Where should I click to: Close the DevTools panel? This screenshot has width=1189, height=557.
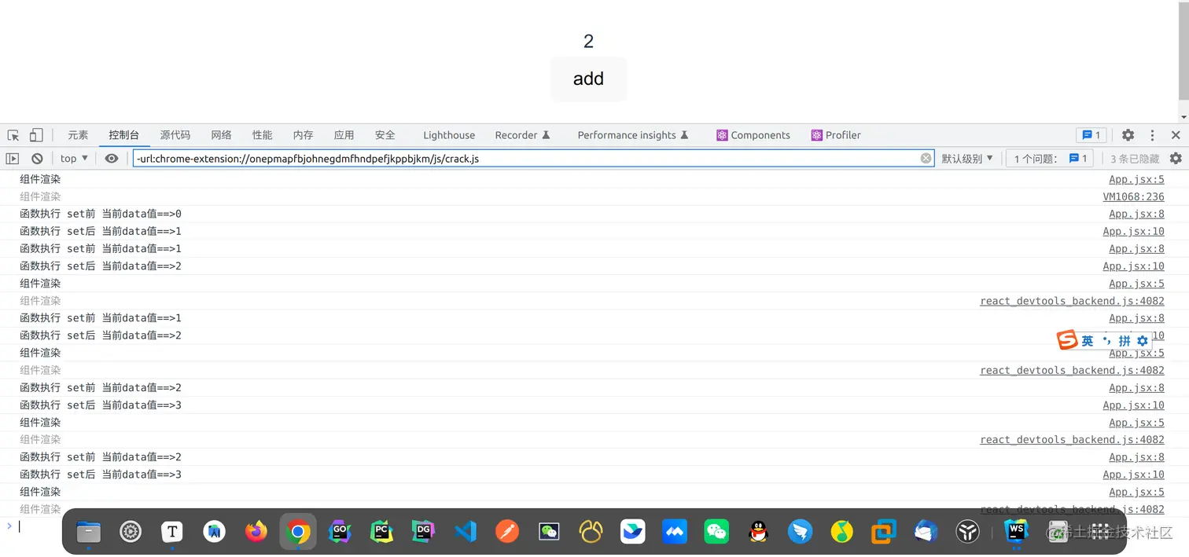click(x=1176, y=135)
